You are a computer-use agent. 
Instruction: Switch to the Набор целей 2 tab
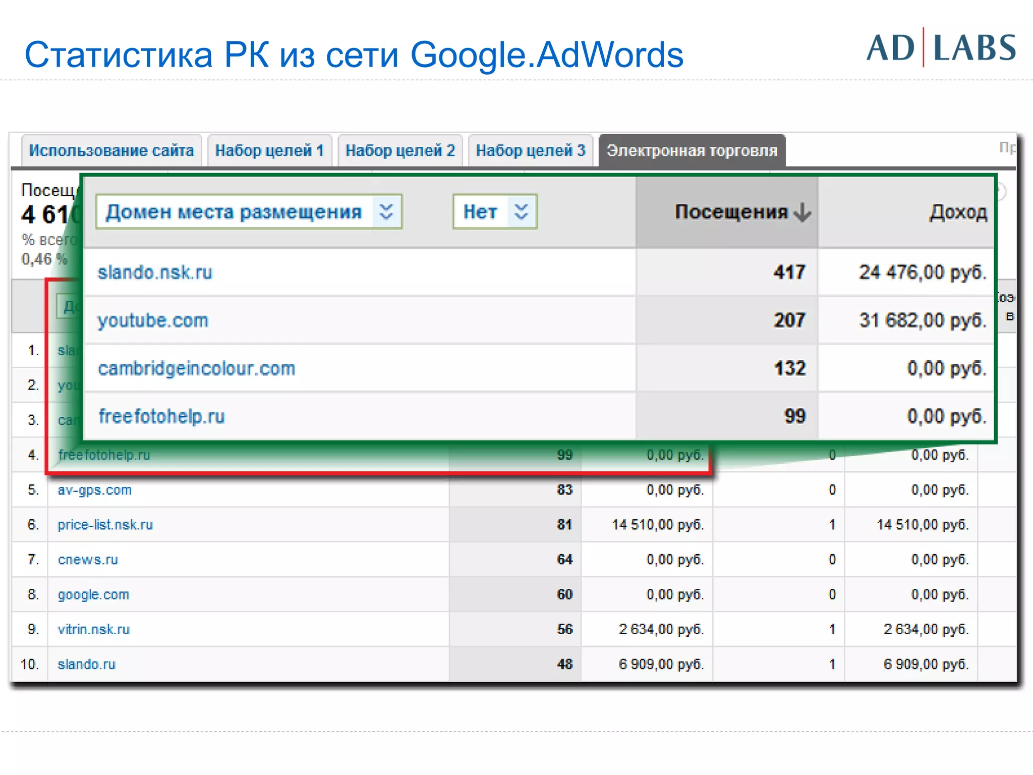[x=400, y=150]
